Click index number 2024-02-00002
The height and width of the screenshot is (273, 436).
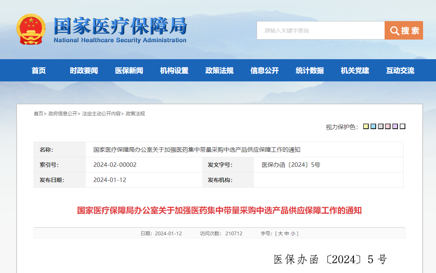click(115, 165)
